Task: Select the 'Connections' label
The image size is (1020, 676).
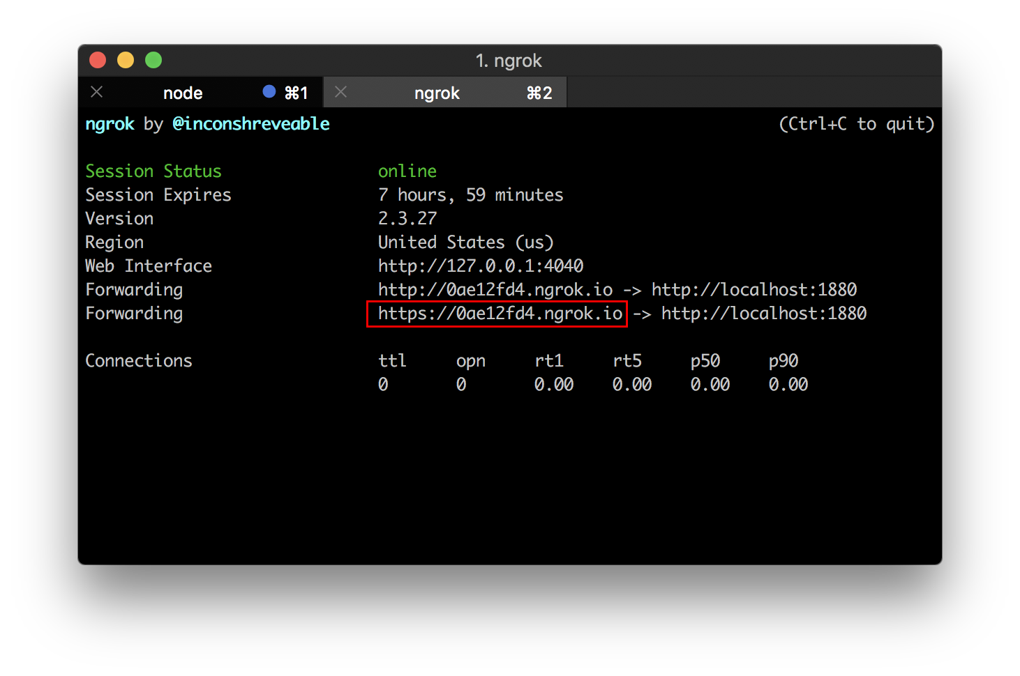Action: [139, 361]
